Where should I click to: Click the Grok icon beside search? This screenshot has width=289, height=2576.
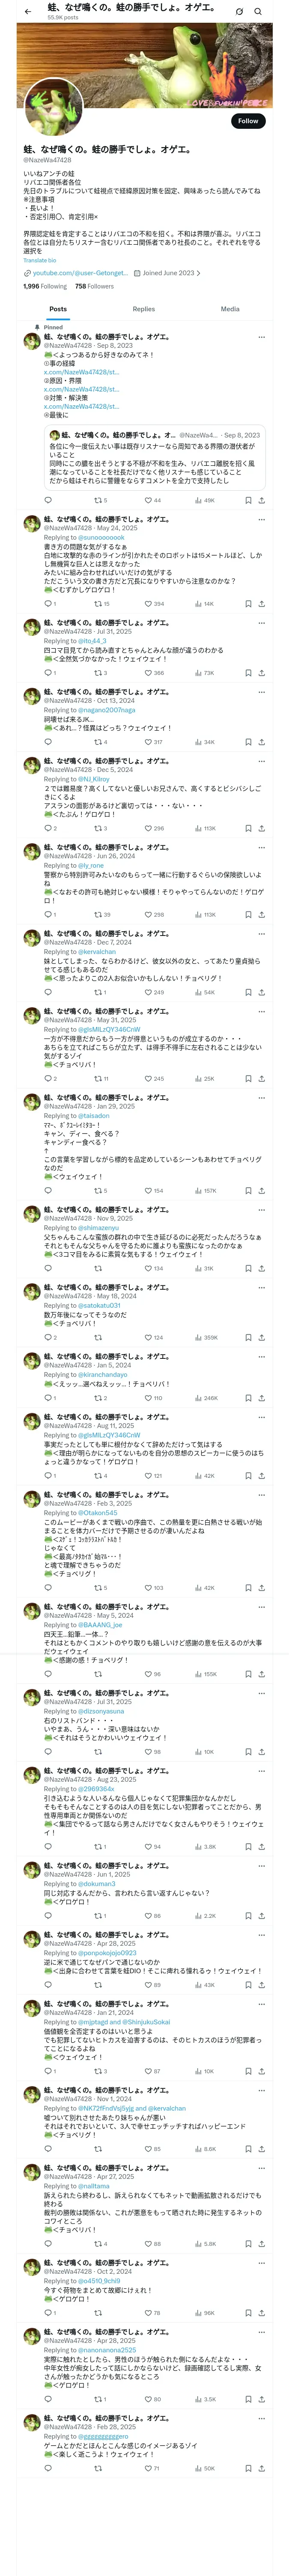pyautogui.click(x=239, y=11)
